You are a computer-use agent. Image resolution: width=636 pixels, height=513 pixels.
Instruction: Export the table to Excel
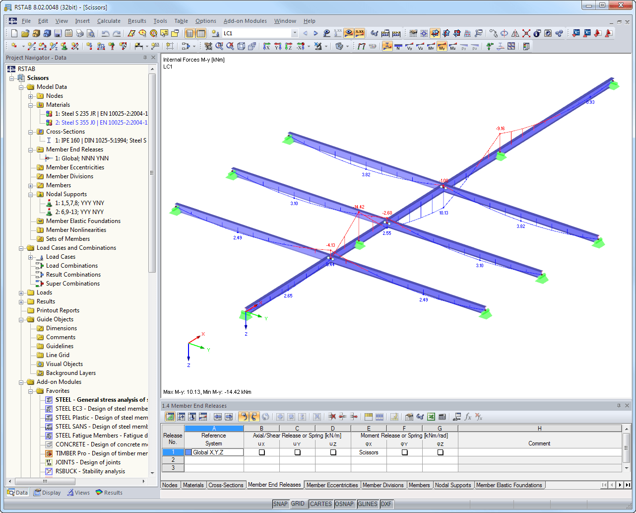pos(431,417)
